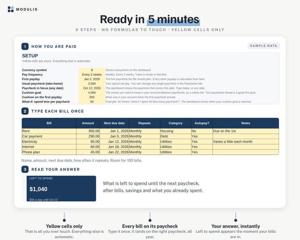300x240 pixels.
Task: Click the 'Bill' column header
Action: pos(49,123)
